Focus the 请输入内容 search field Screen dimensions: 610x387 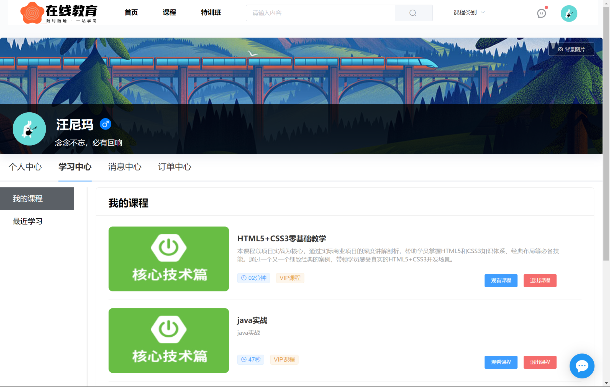coord(320,13)
